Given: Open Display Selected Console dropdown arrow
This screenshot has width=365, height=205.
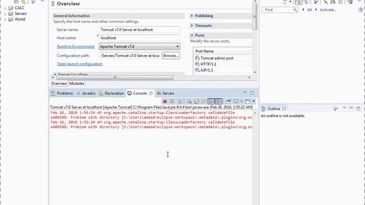Looking at the screenshot, I should click(x=241, y=101).
